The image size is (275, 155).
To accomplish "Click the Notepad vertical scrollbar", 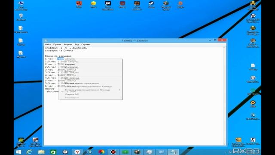I will 224,96.
